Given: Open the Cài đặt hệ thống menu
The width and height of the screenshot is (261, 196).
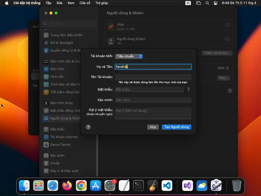Looking at the screenshot, I should [27, 3].
